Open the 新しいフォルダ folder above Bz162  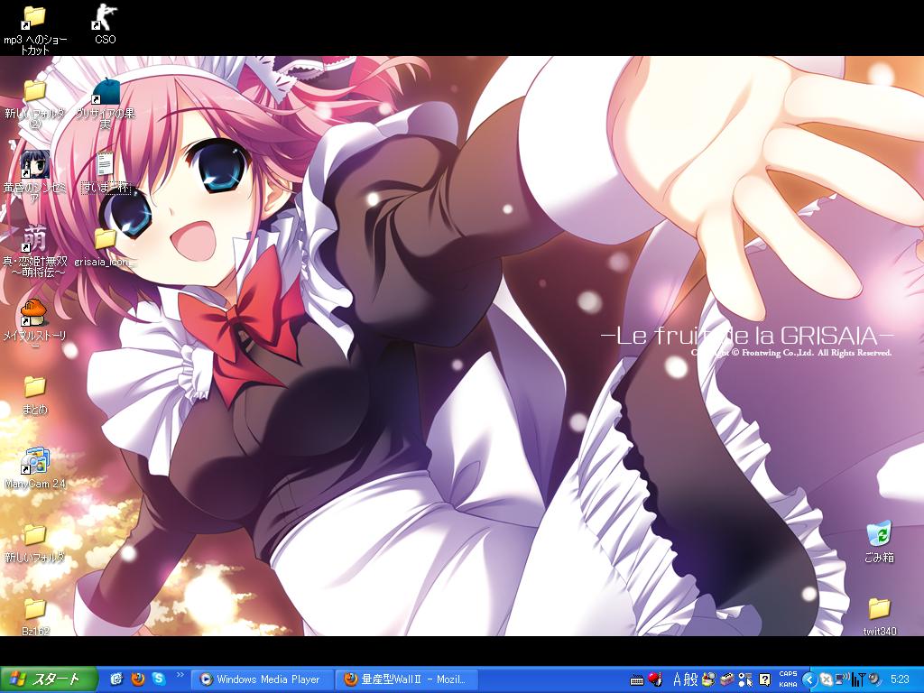pyautogui.click(x=34, y=535)
